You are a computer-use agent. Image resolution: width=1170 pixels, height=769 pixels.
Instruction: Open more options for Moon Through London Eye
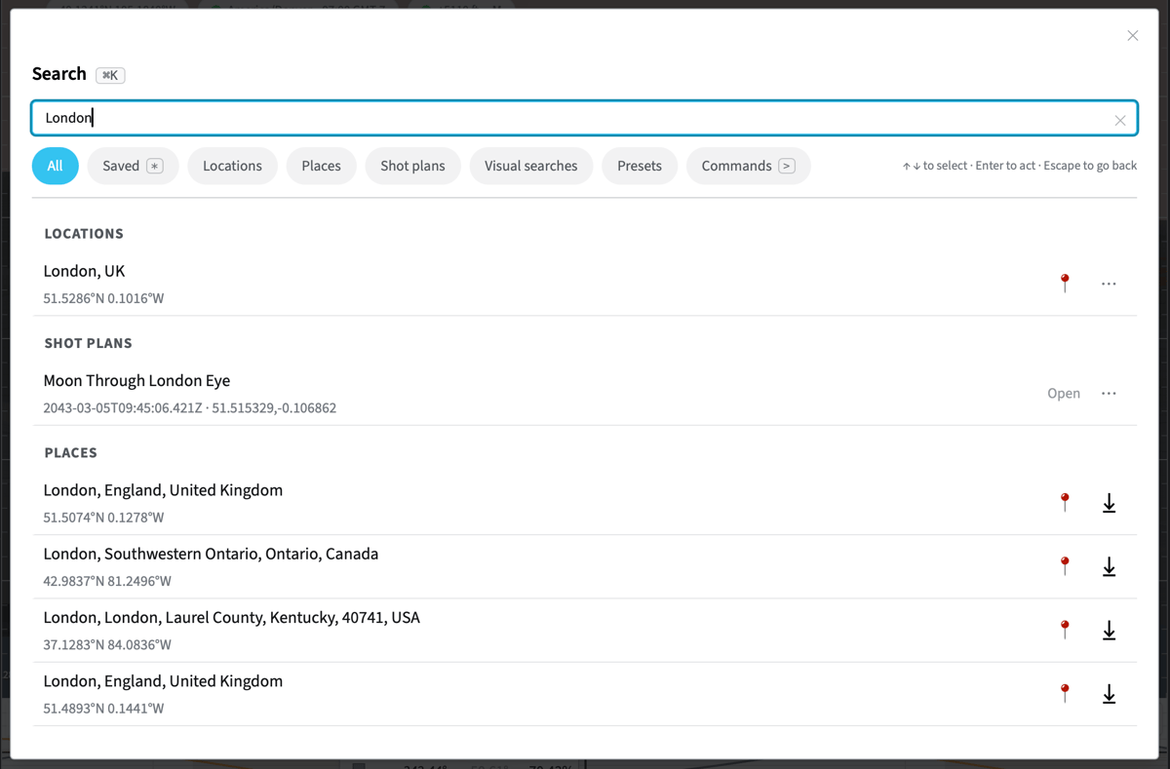(1109, 394)
